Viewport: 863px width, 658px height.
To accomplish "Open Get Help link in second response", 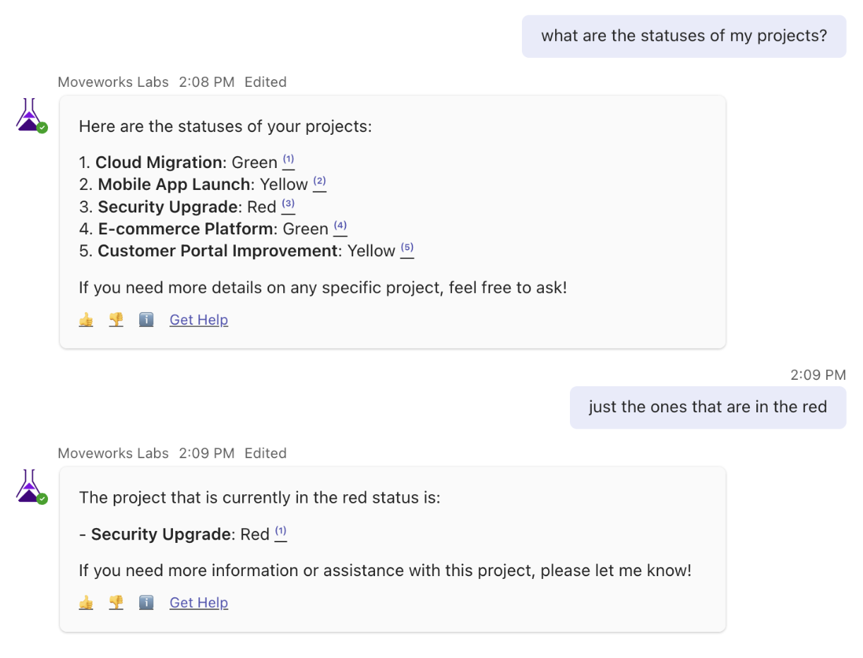I will coord(198,602).
